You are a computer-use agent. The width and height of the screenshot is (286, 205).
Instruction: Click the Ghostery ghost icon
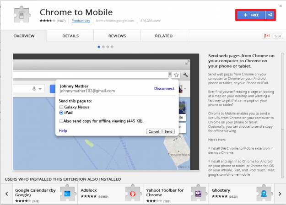[x=263, y=193]
